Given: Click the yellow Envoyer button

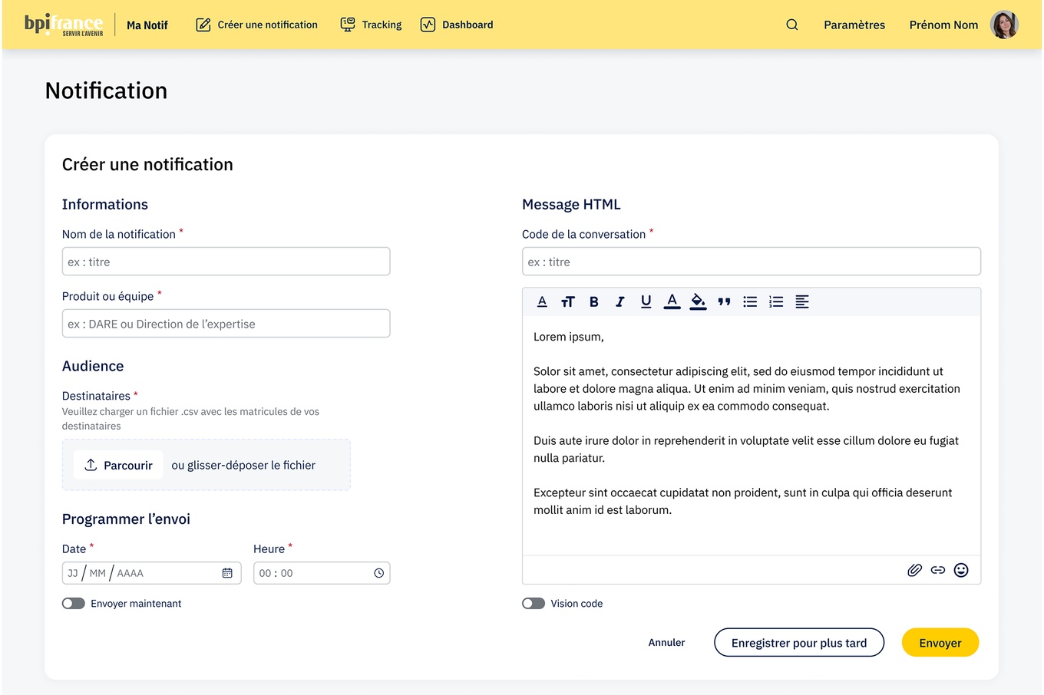Looking at the screenshot, I should click(x=940, y=643).
